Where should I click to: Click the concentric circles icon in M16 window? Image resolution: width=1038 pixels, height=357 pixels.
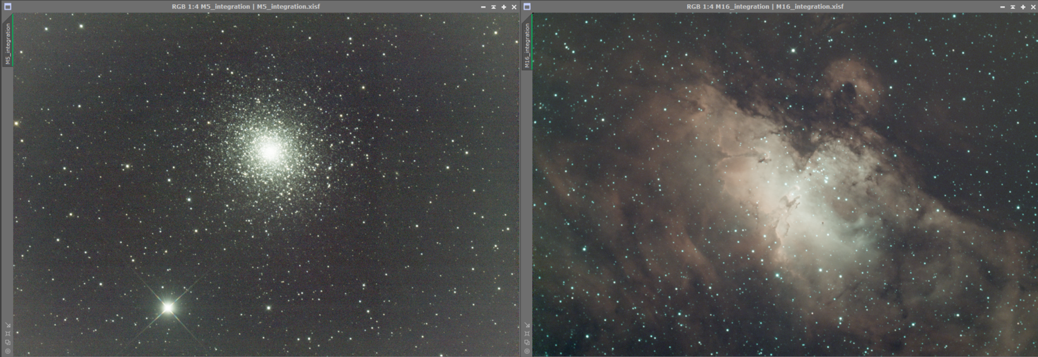click(527, 351)
